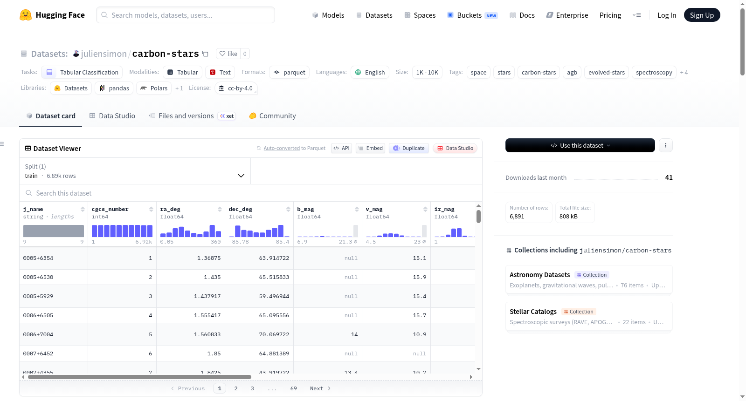
Task: Click the juliensimon user link
Action: coord(104,54)
